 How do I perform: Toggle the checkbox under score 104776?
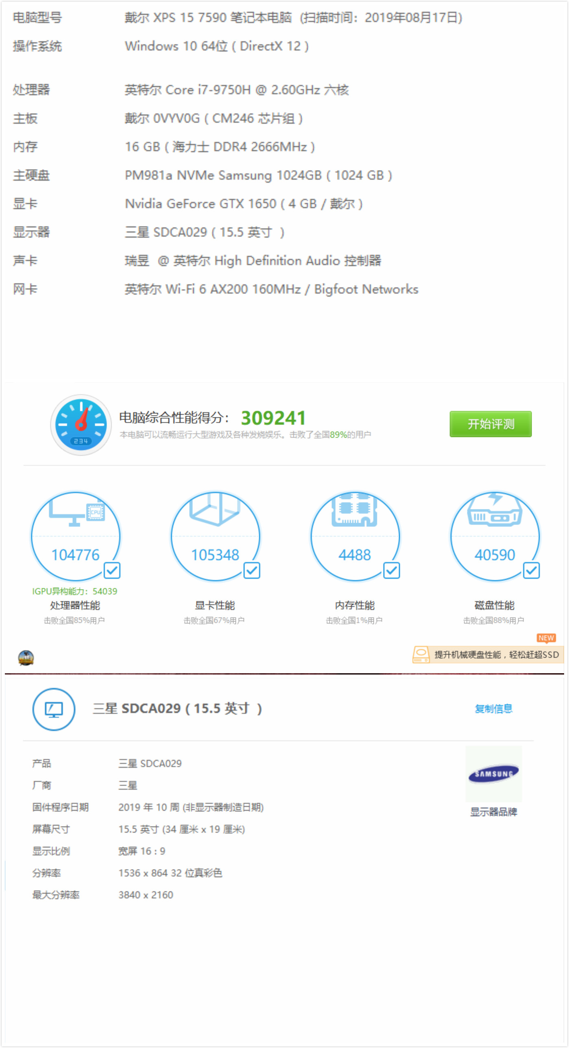pyautogui.click(x=112, y=570)
